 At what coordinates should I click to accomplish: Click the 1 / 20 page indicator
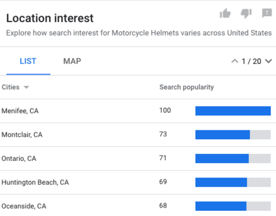click(251, 61)
